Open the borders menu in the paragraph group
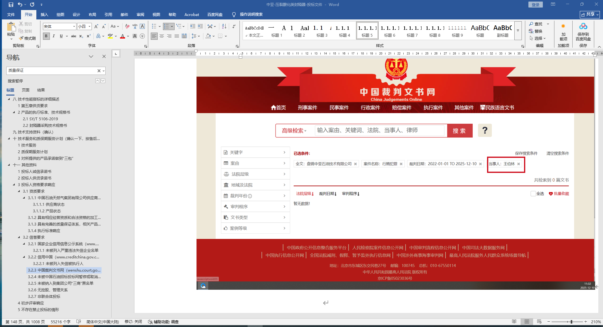This screenshot has width=603, height=327. [222, 36]
